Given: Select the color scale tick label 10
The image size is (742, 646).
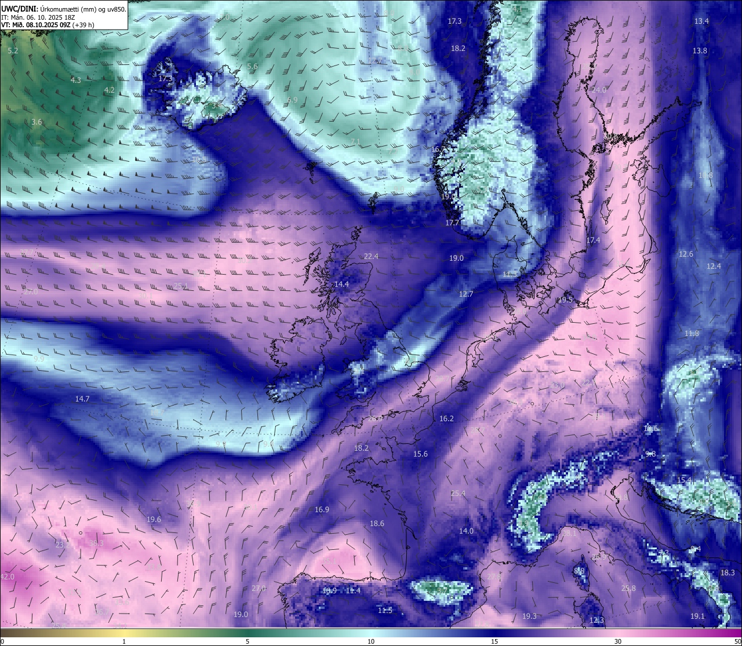Looking at the screenshot, I should (x=371, y=641).
